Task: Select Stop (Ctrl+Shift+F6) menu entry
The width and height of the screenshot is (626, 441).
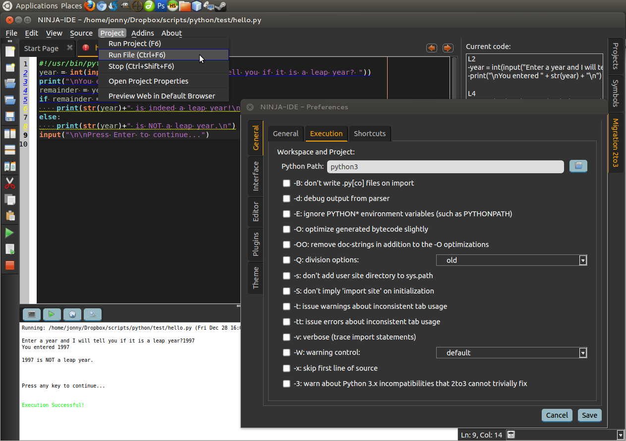Action: 164,66
